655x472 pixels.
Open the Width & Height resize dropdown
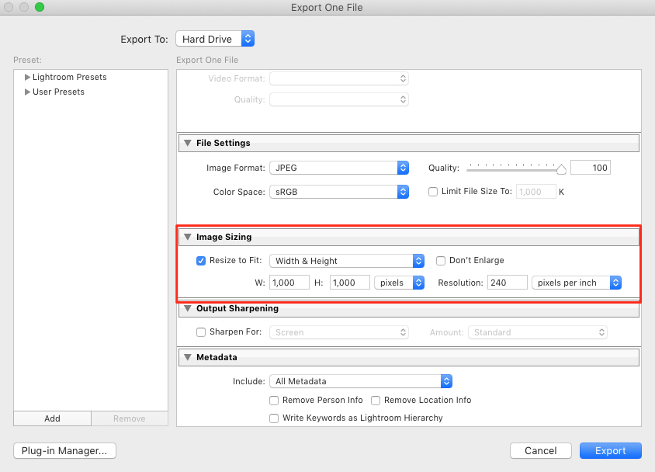347,261
